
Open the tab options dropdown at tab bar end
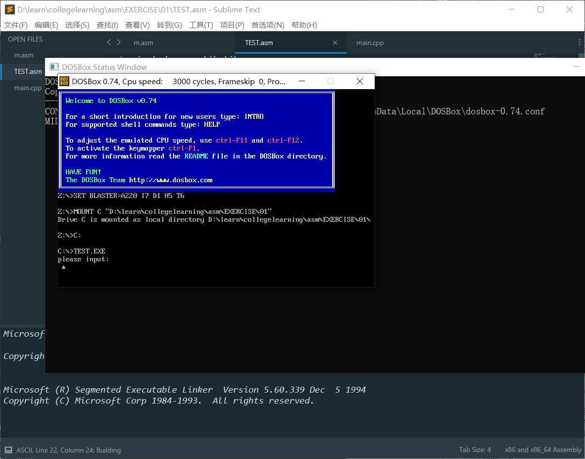[580, 42]
